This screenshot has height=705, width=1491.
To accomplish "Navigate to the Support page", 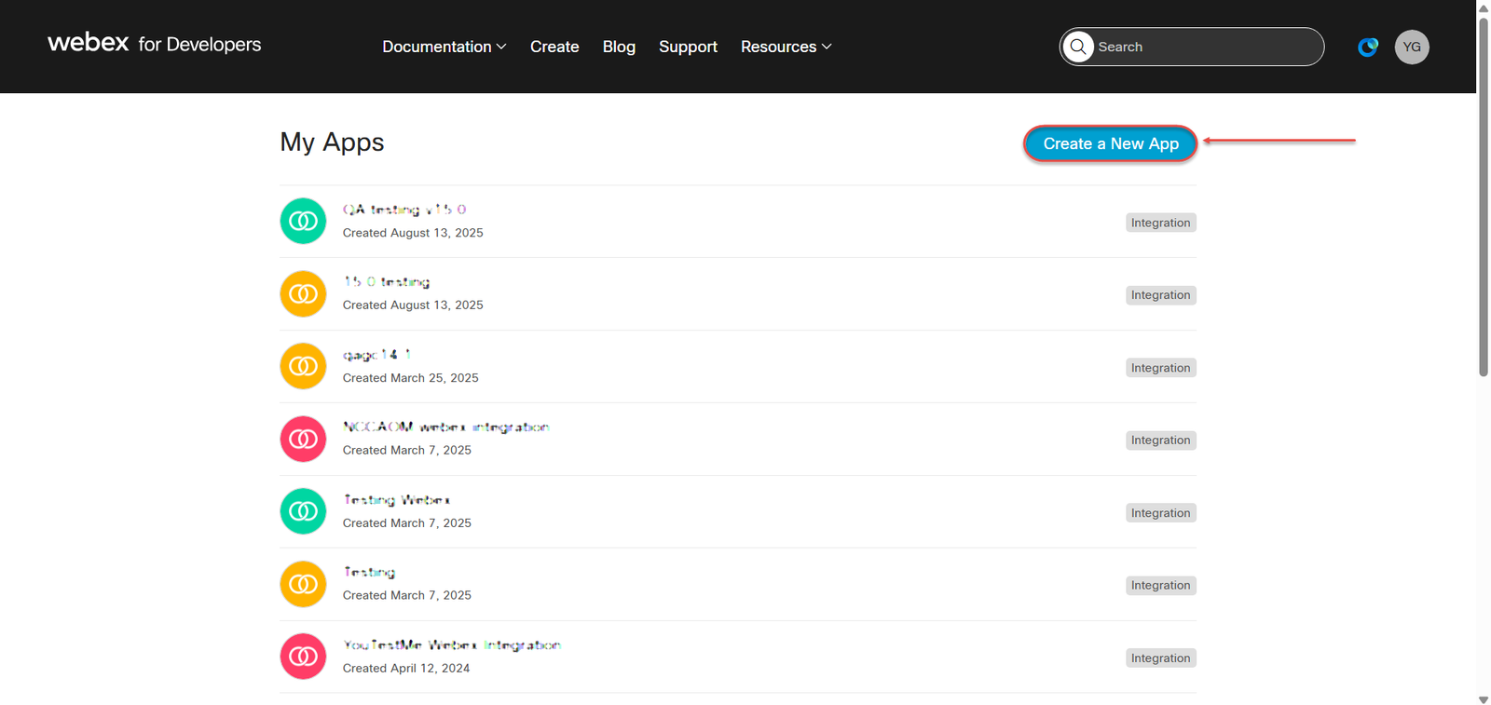I will pyautogui.click(x=688, y=47).
